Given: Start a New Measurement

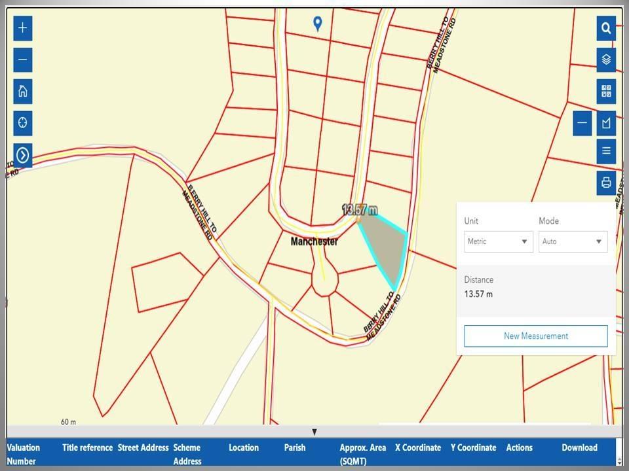Looking at the screenshot, I should (535, 336).
